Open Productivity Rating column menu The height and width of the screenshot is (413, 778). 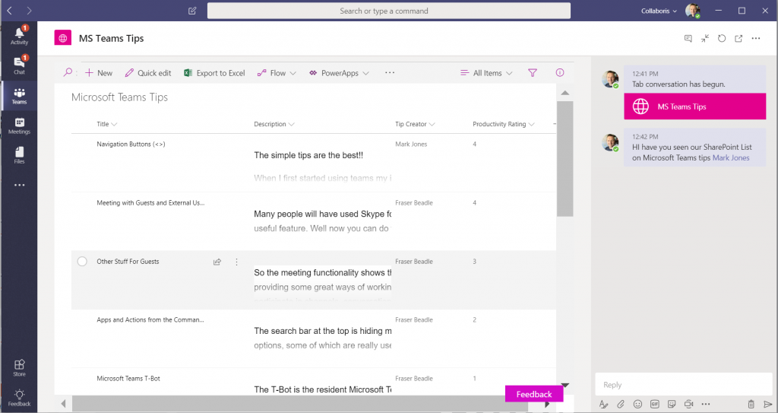(504, 124)
